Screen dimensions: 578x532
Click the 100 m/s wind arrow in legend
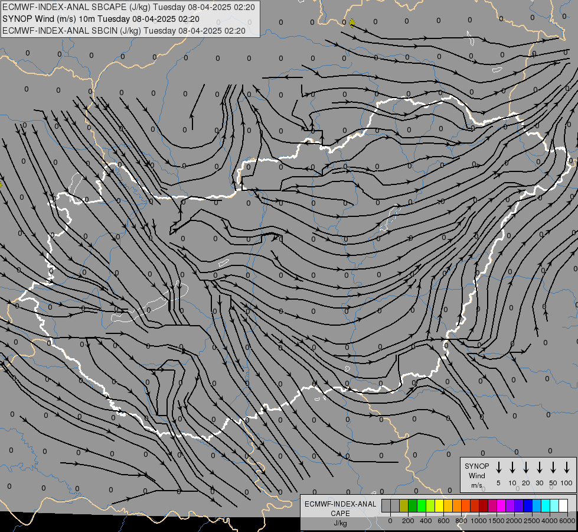tap(567, 468)
